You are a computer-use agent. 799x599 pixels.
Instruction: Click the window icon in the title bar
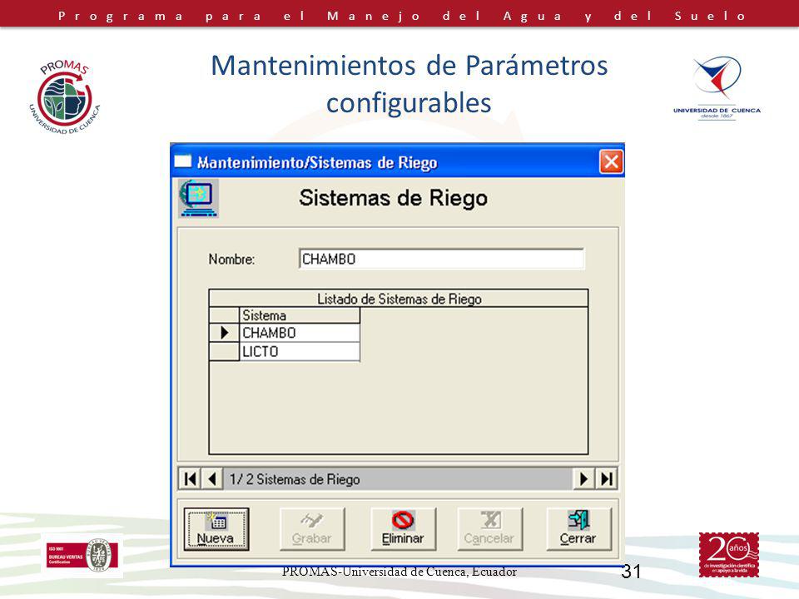pyautogui.click(x=183, y=161)
